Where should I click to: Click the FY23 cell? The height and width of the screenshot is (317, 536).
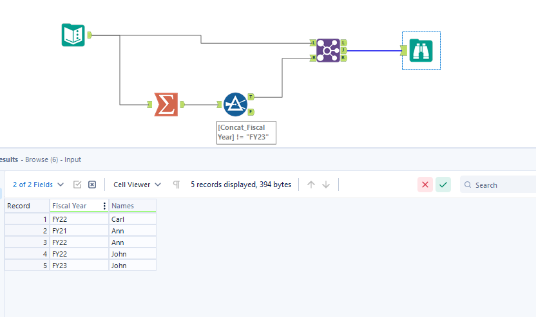point(79,266)
